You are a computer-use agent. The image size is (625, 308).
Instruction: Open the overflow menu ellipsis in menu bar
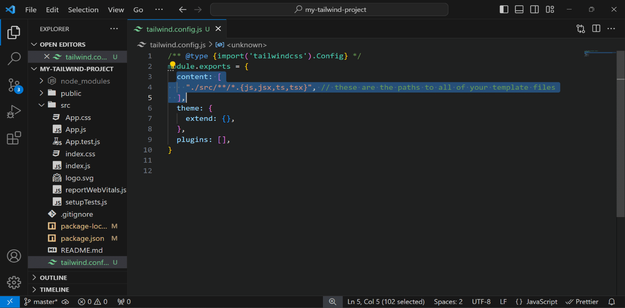point(159,9)
